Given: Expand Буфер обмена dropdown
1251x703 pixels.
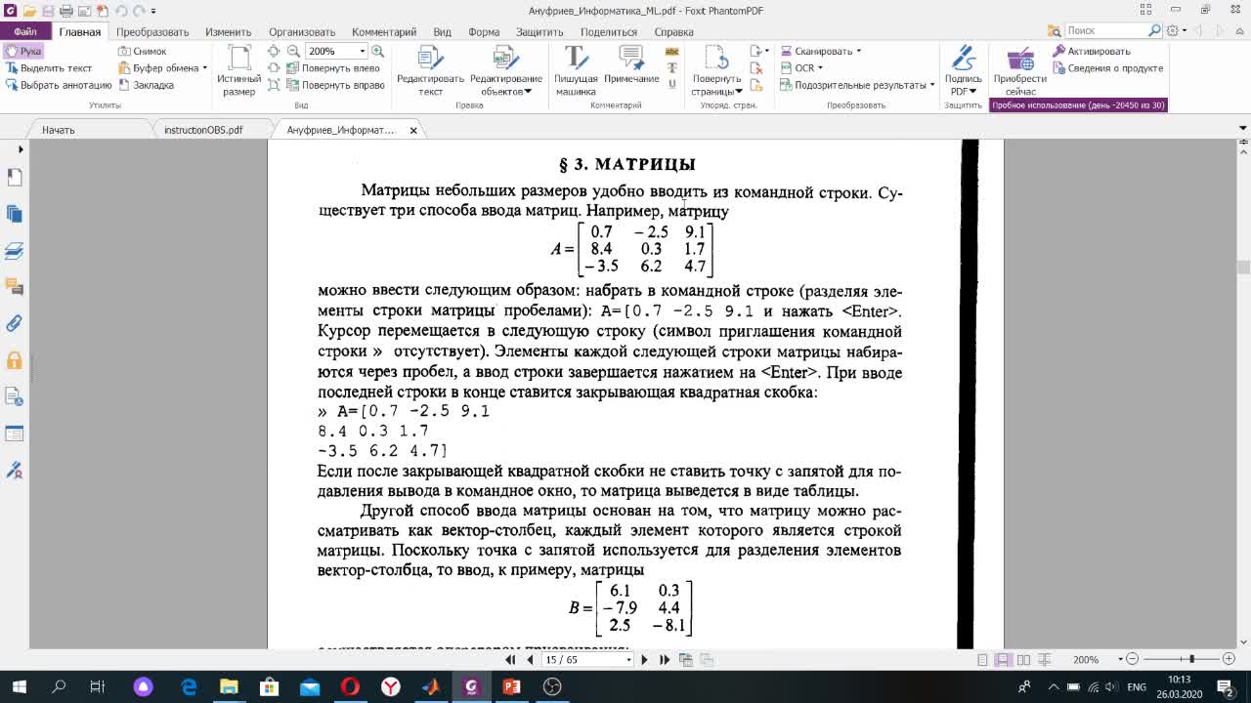Looking at the screenshot, I should coord(204,68).
